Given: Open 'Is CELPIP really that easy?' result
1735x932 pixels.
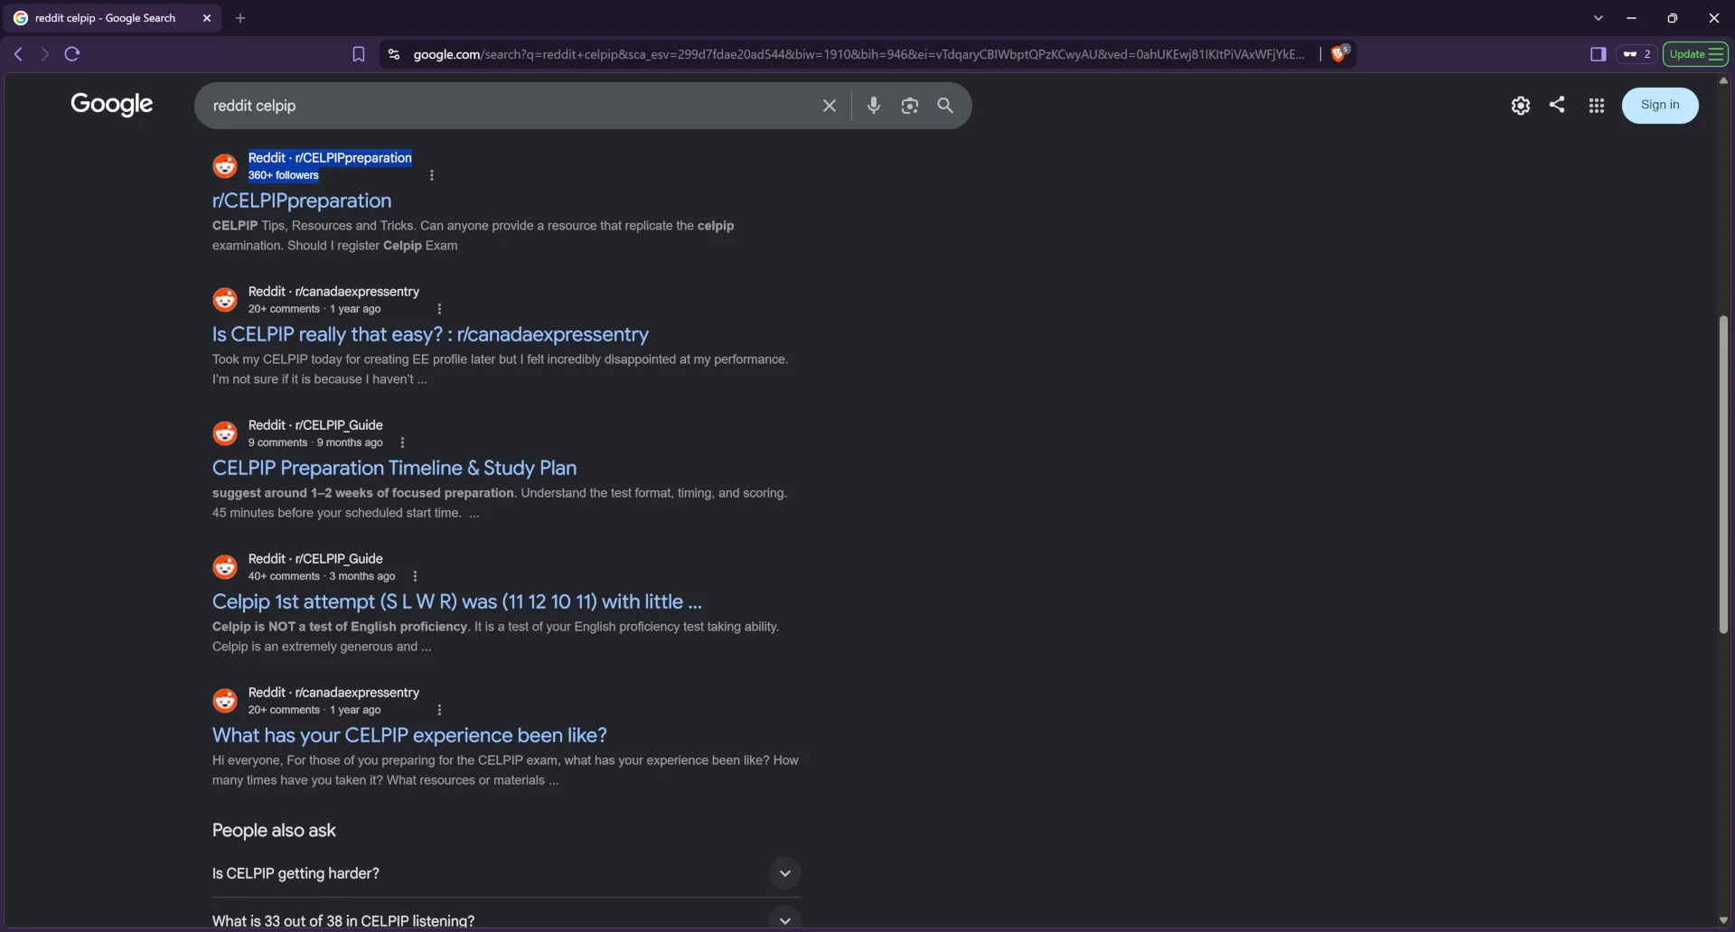Looking at the screenshot, I should tap(430, 334).
